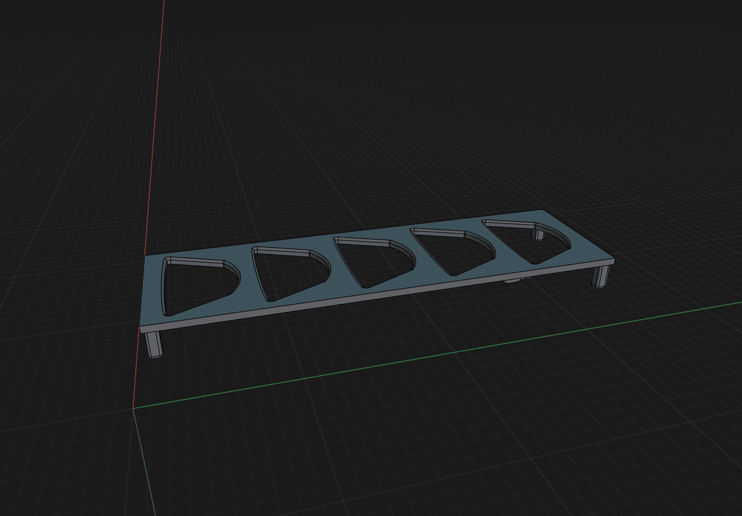Click the support leg under the plate's left corner
742x516 pixels.
coord(154,344)
